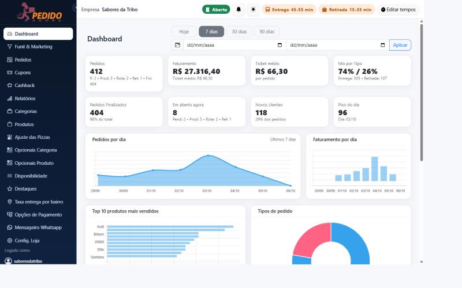Screen dimensions: 462x288
Task: Click the Opcionais Categoria icon
Action: click(9, 150)
